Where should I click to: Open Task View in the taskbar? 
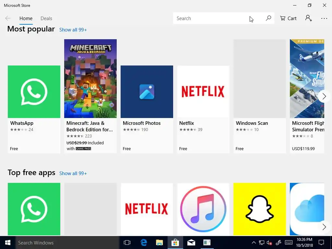pos(127,243)
